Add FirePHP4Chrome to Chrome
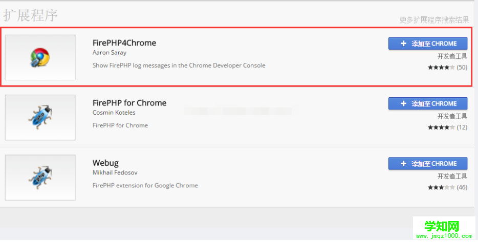The image size is (478, 242). (428, 43)
